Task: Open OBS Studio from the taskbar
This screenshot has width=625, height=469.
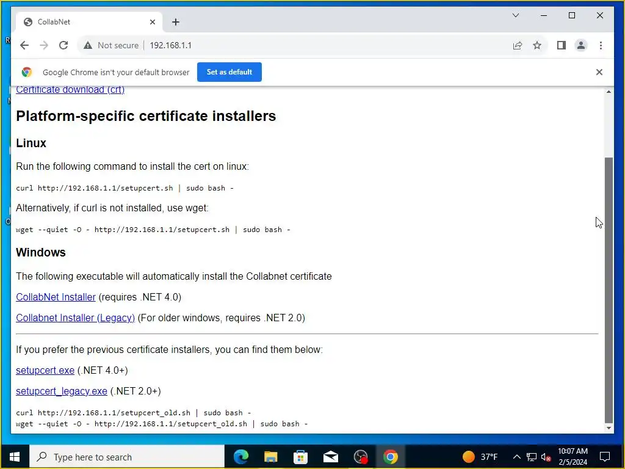Action: (x=361, y=457)
